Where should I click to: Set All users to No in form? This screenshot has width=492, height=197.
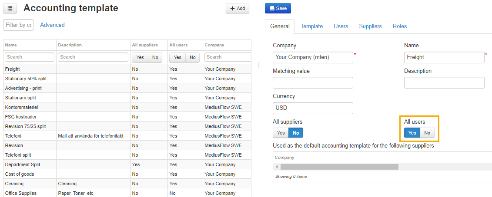427,133
